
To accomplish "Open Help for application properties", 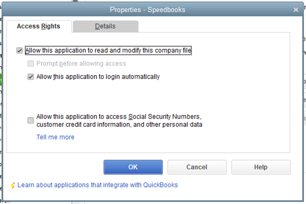I will [261, 167].
